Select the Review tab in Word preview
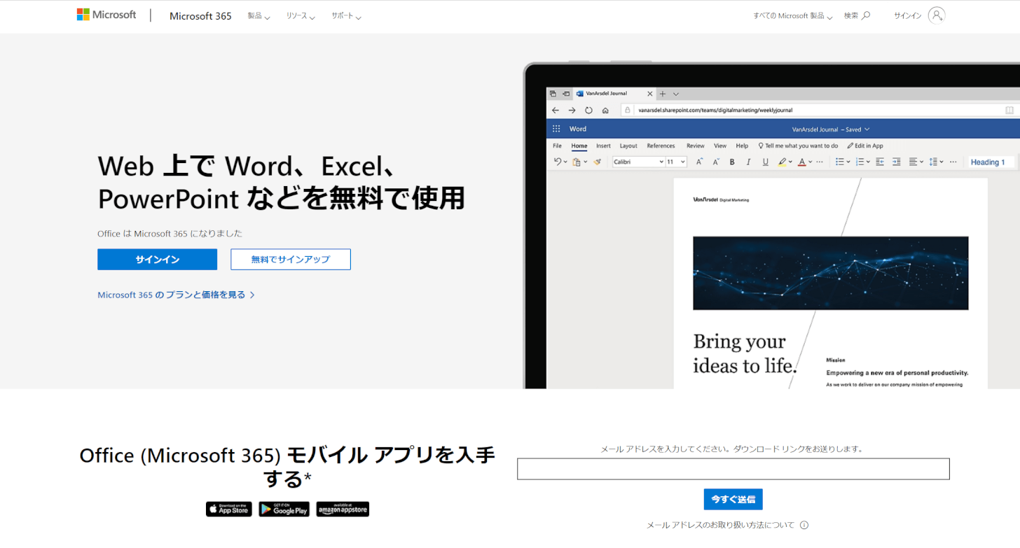The width and height of the screenshot is (1020, 548). tap(696, 146)
